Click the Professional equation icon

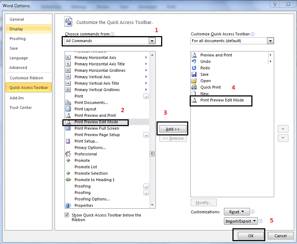68,154
